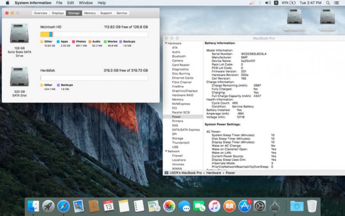Click blue Apps legend swatch

pos(58,41)
